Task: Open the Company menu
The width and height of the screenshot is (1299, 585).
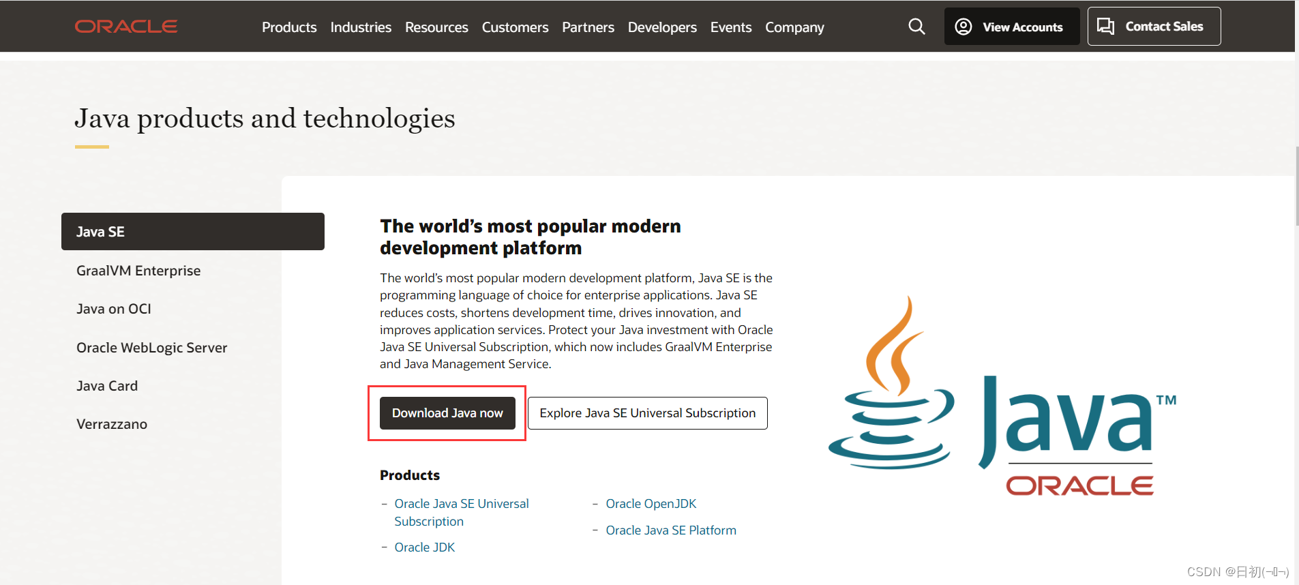Action: coord(794,27)
